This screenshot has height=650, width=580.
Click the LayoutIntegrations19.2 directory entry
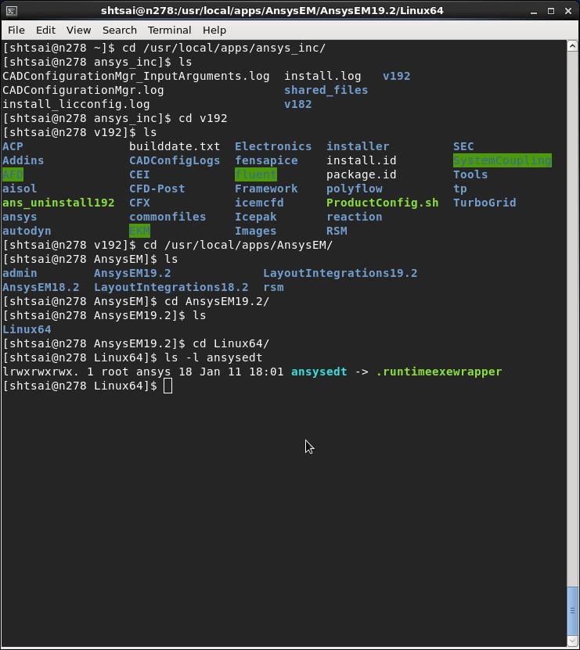coord(340,273)
